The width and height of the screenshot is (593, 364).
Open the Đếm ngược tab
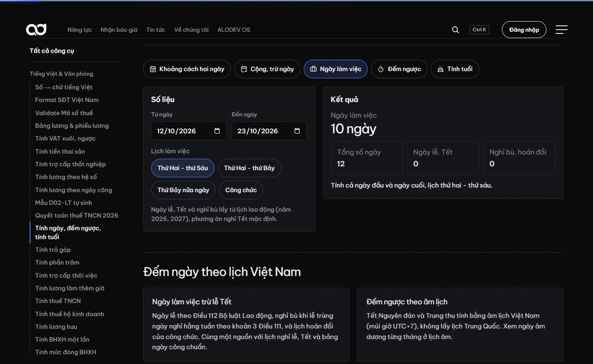[399, 69]
